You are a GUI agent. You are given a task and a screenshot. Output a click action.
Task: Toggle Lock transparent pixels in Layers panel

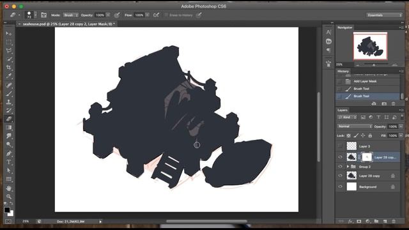[348, 135]
